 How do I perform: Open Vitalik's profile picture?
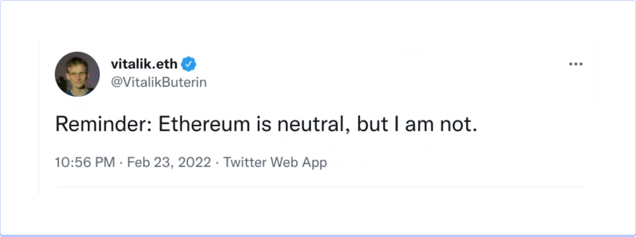(77, 74)
